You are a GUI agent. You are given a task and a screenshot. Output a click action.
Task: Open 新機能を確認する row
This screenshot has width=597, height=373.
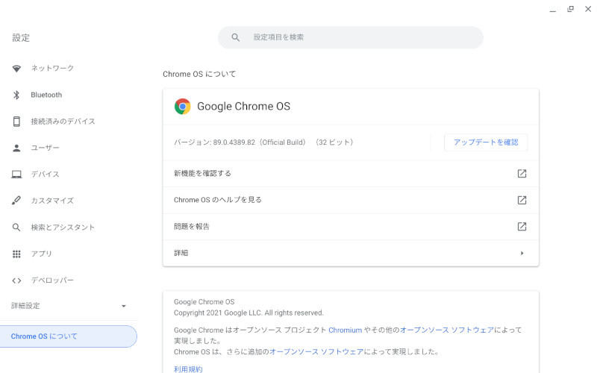[351, 174]
